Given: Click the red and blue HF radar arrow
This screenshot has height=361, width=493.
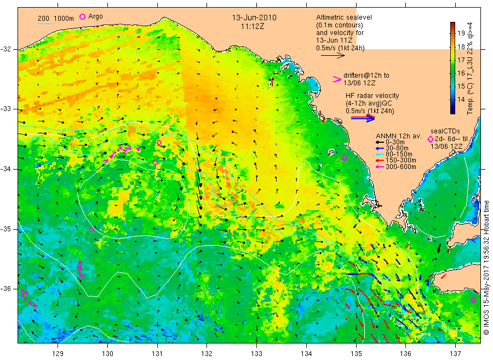Looking at the screenshot, I should click(x=363, y=118).
